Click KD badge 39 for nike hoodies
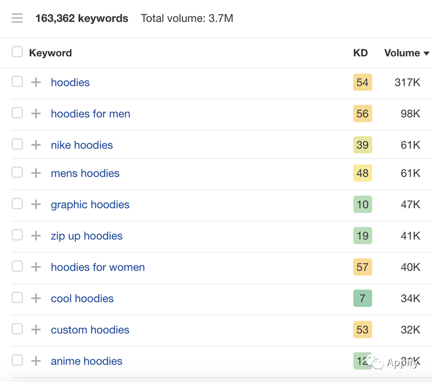This screenshot has height=382, width=432. [x=363, y=145]
